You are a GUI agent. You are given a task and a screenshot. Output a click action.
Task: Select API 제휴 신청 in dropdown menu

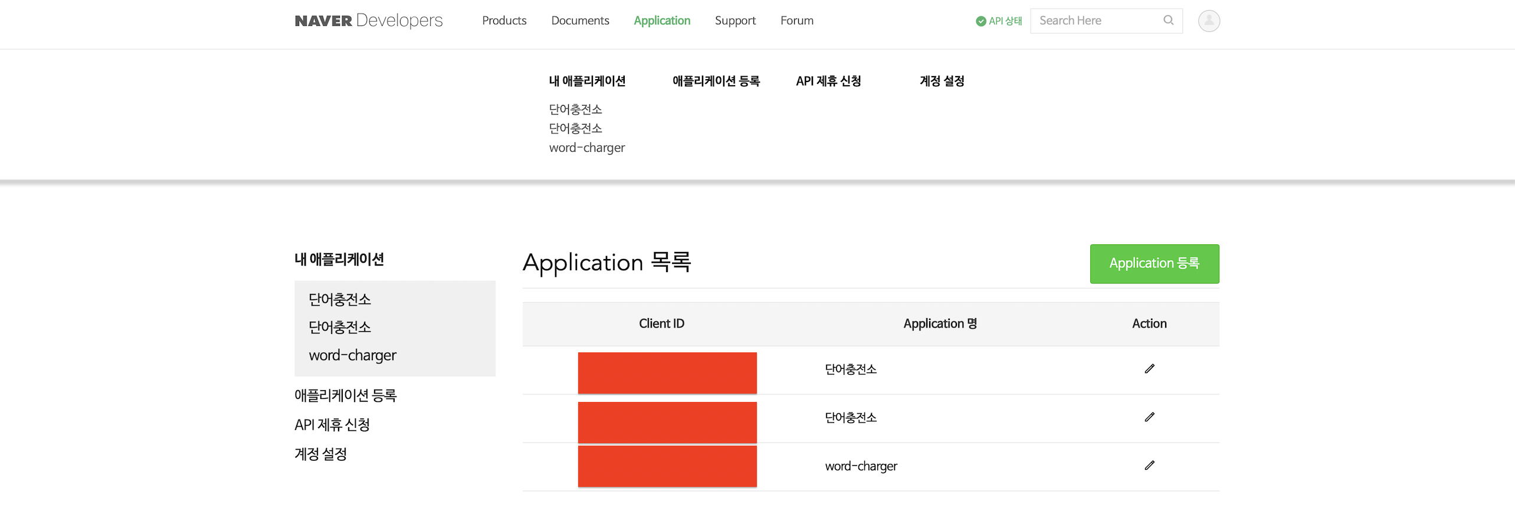pyautogui.click(x=828, y=81)
